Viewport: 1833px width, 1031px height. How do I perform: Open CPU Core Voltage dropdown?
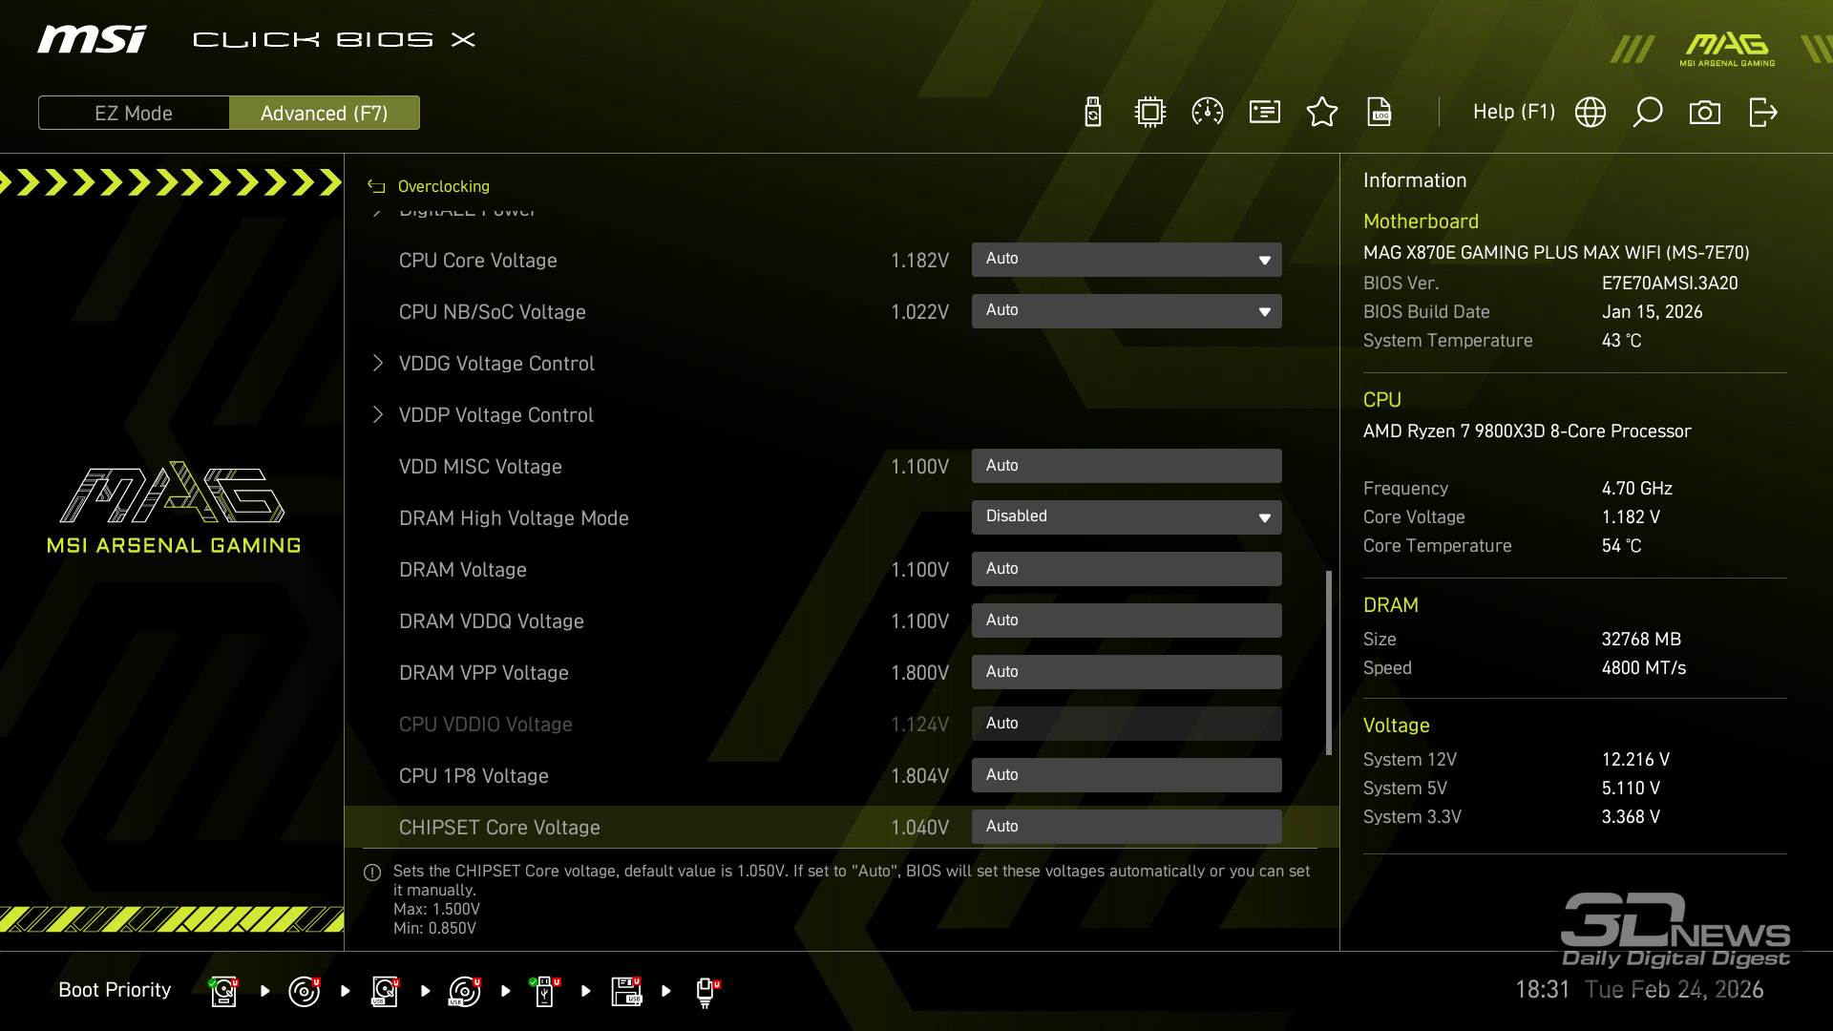1127,260
